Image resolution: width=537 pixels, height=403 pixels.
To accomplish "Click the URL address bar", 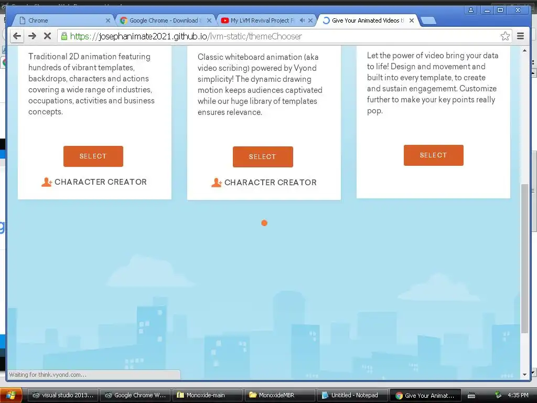I will (284, 36).
